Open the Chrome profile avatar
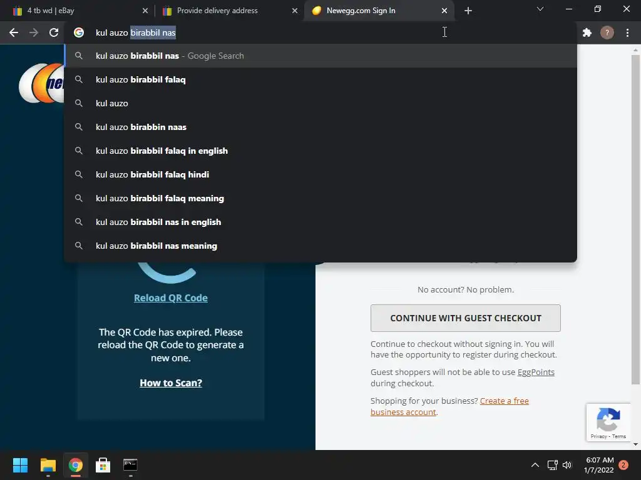Viewport: 641px width, 480px height. 607,32
